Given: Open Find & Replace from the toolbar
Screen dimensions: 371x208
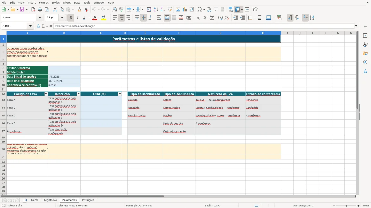Looking at the screenshot, I should pyautogui.click(x=114, y=10).
